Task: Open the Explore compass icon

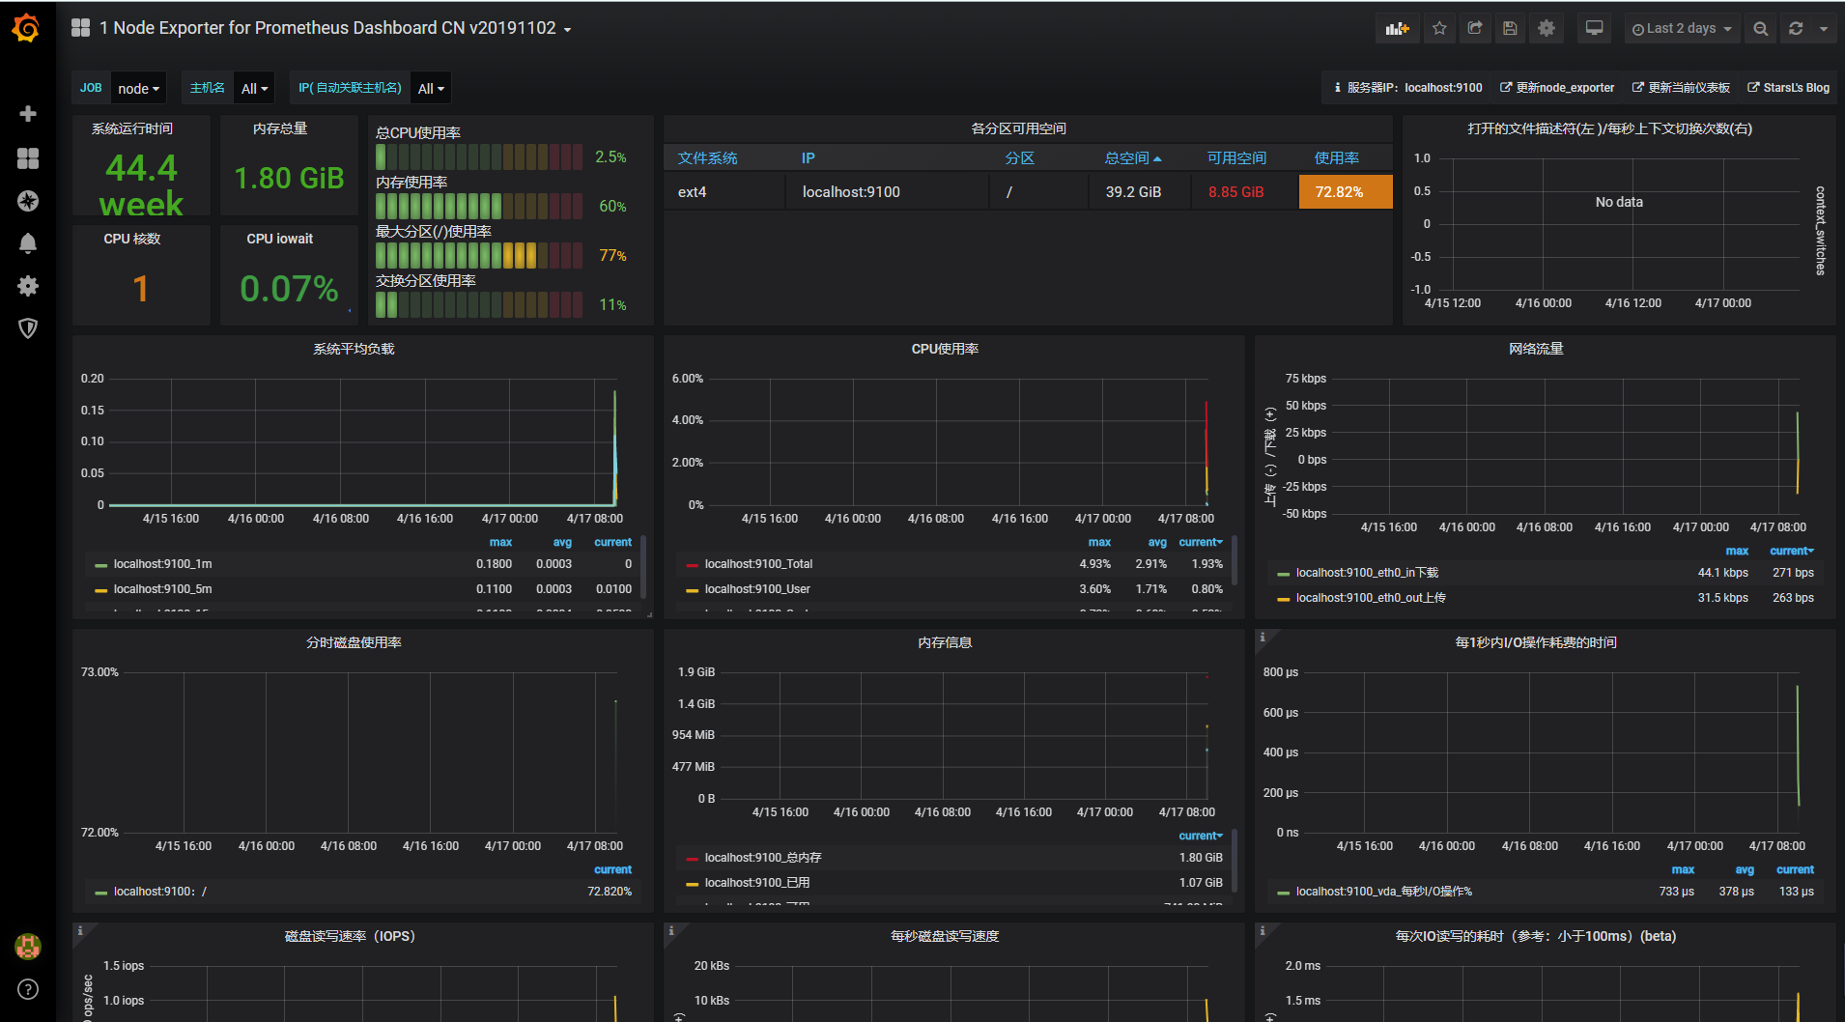Action: coord(28,201)
